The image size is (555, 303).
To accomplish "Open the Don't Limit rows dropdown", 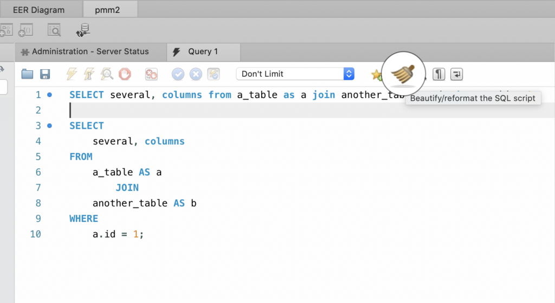I will [295, 74].
